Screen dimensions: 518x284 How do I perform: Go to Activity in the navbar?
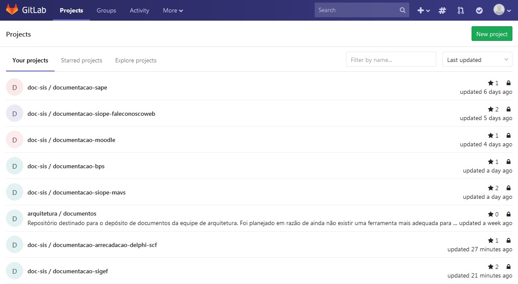139,10
